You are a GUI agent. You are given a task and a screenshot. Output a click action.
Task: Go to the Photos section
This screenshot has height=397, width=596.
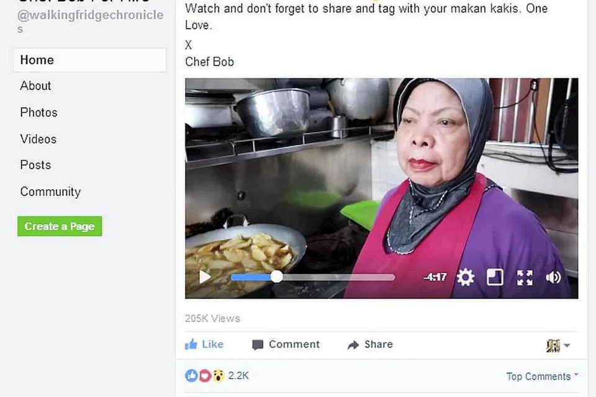[x=38, y=112]
